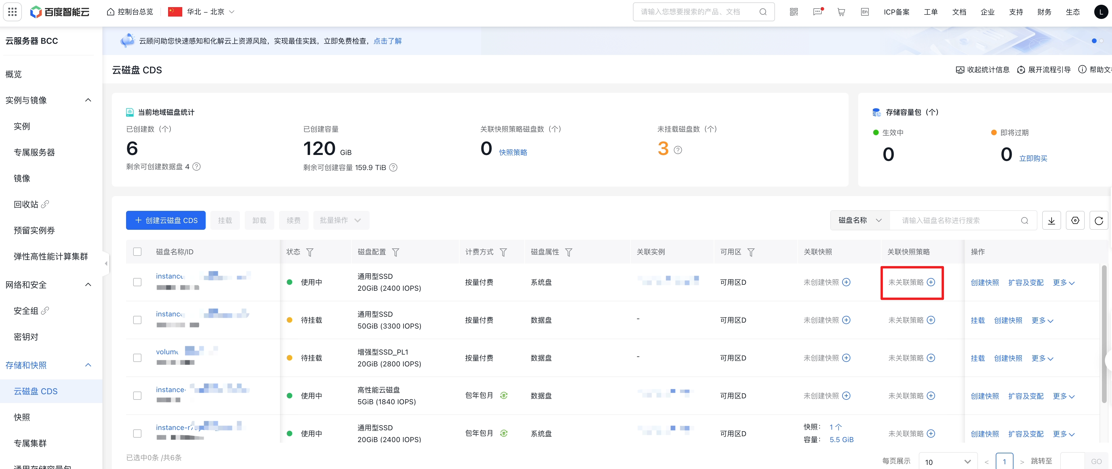Viewport: 1112px width, 469px height.
Task: Expand 更多 for the 20GiB 按量付费 系统盘 row
Action: point(1064,283)
